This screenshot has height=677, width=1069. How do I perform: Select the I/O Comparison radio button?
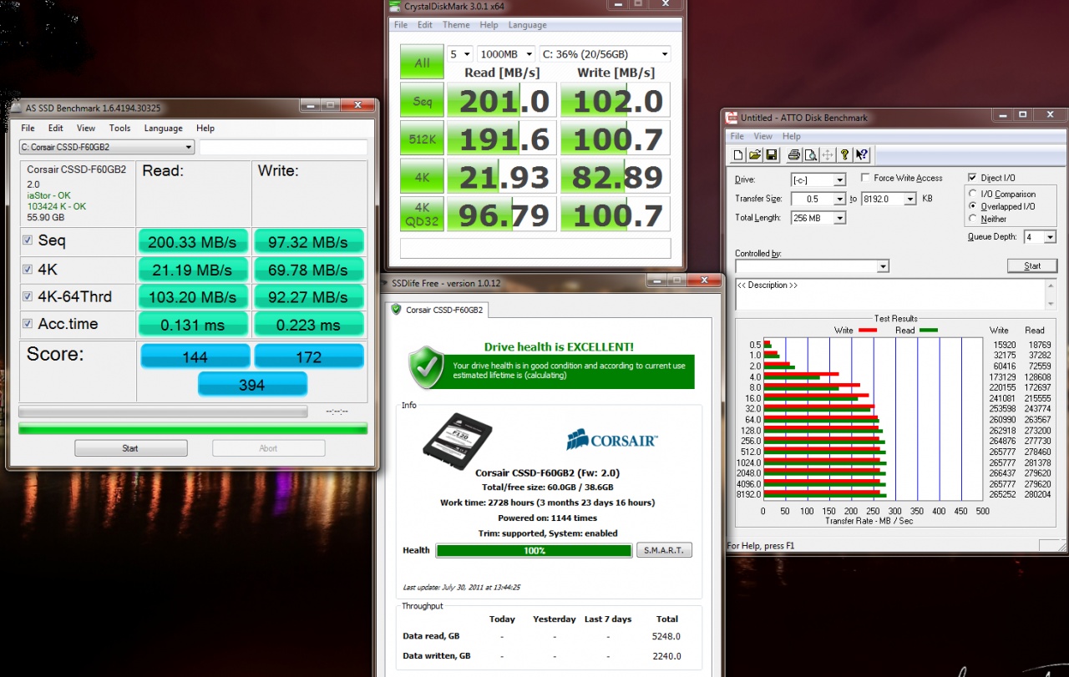973,194
